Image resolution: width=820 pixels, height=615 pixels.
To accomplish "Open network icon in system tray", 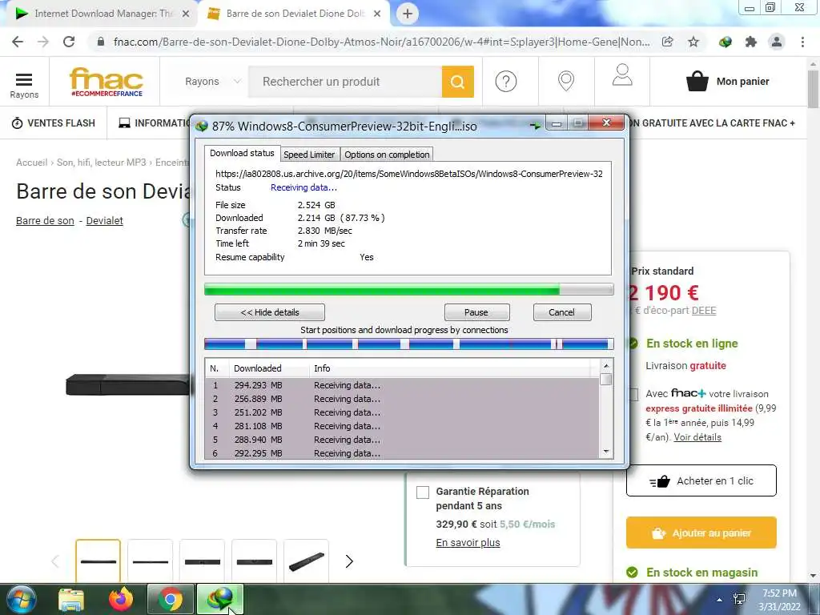I will [x=739, y=599].
